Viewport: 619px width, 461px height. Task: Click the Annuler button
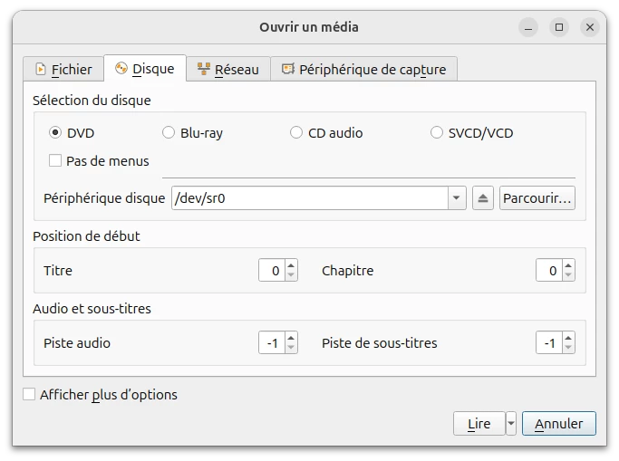558,424
